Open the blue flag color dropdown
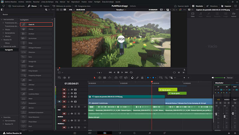Viewport: 239px width, 135px height. tap(150, 78)
